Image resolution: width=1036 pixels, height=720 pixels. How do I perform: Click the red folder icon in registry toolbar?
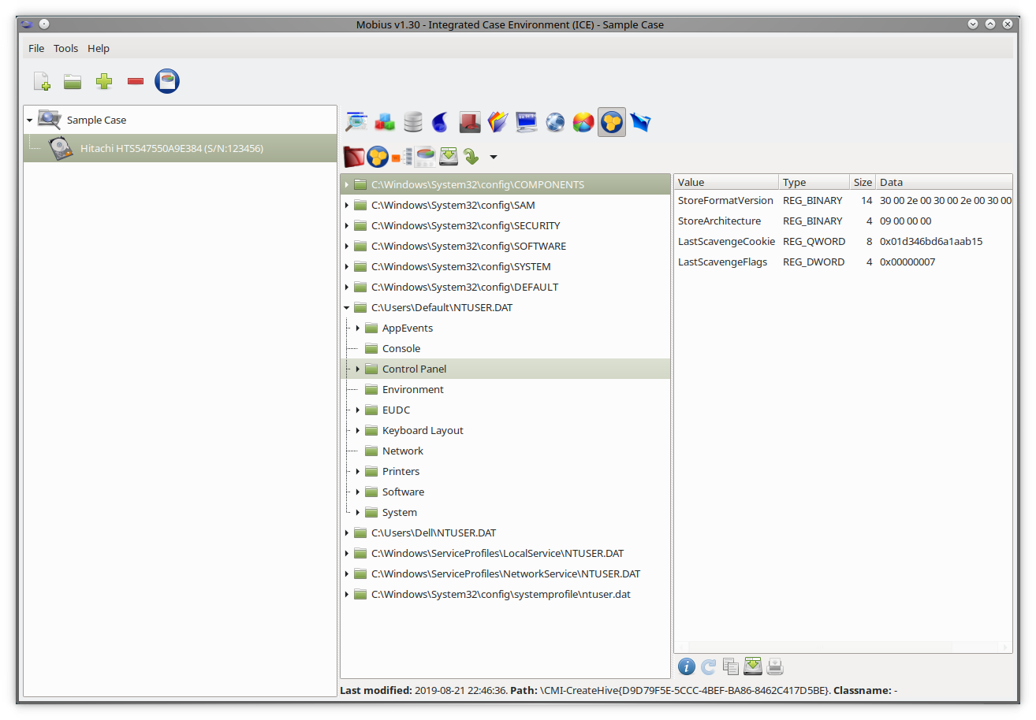(x=354, y=157)
